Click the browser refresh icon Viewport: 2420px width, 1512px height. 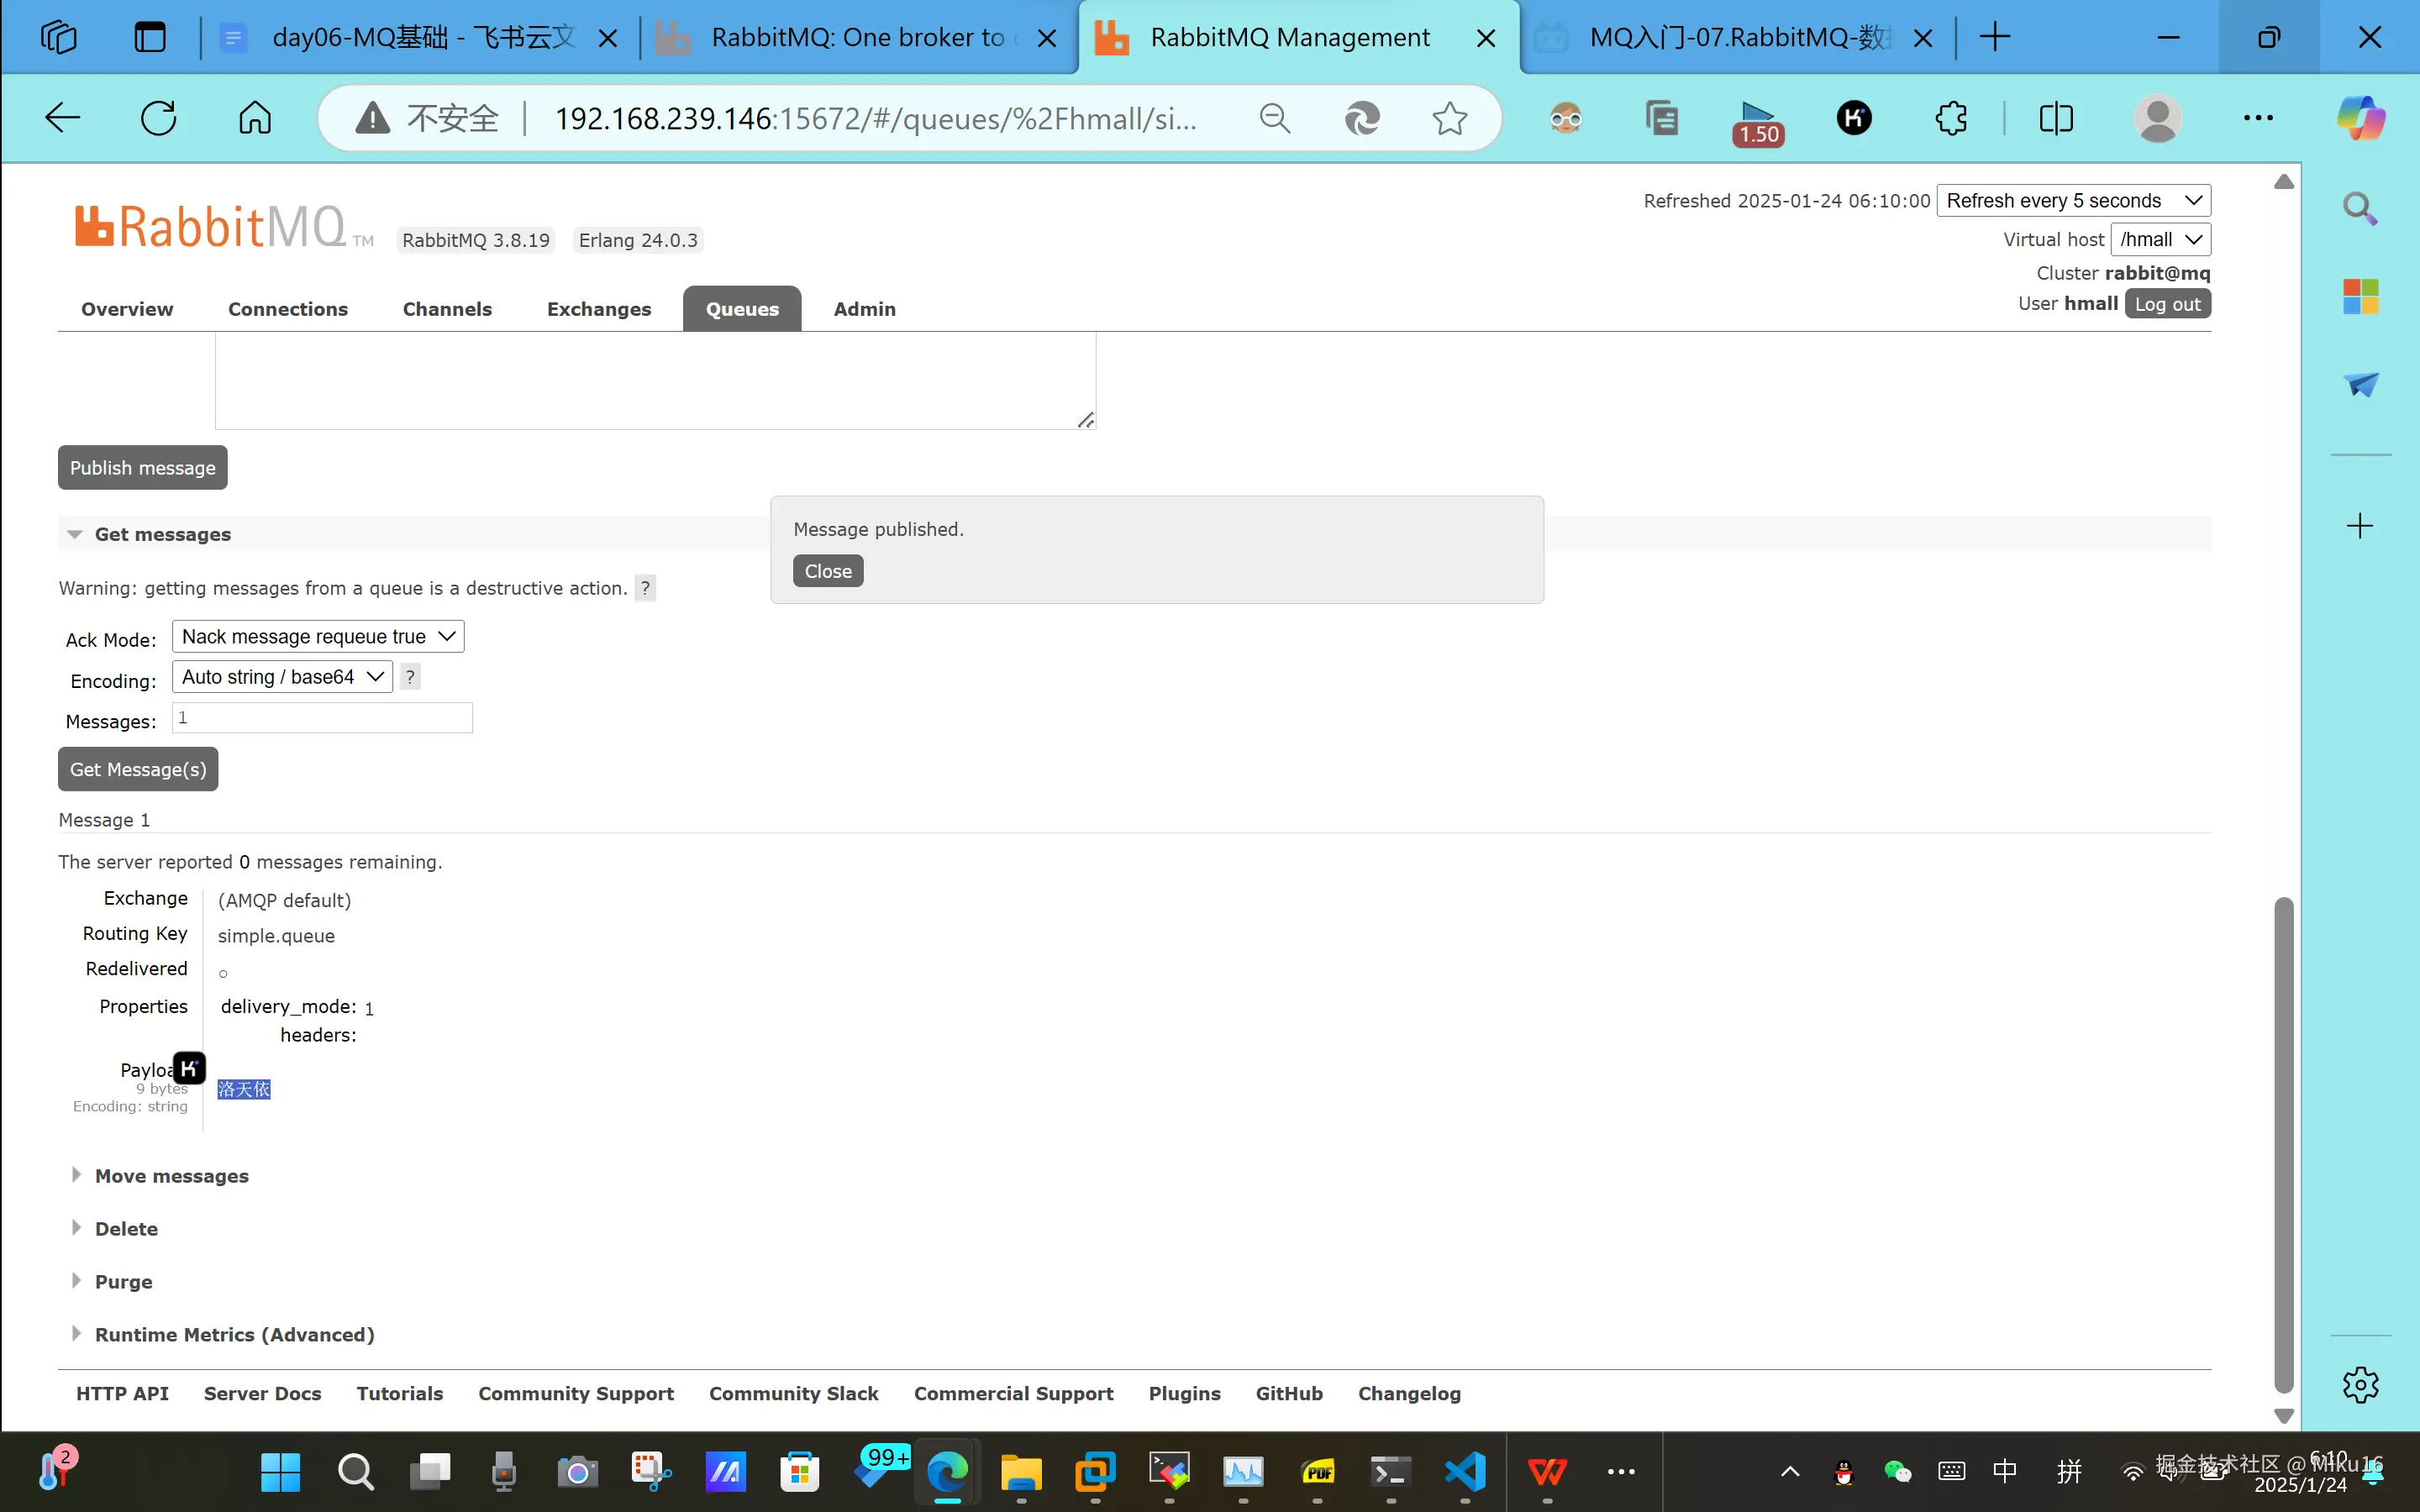click(x=158, y=118)
